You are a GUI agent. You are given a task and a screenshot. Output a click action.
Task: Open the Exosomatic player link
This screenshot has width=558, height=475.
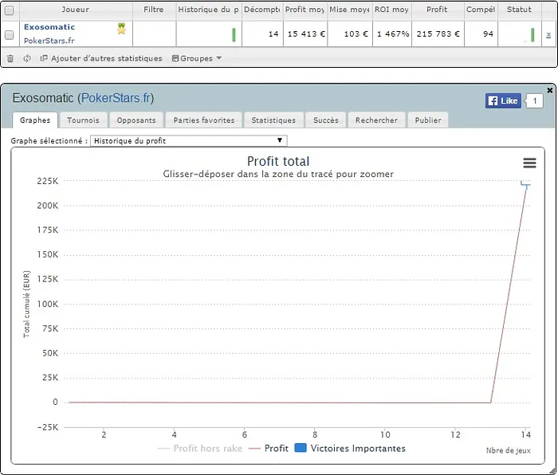click(49, 27)
